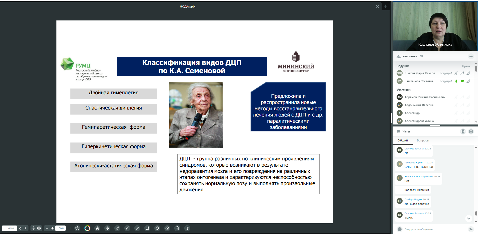
Task: Select the brush drawing tool
Action: pos(117,228)
